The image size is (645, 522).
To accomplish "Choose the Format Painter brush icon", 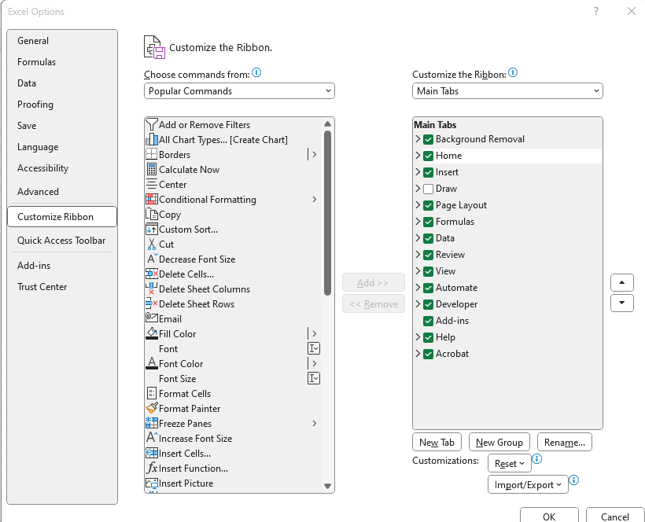I will tap(152, 408).
